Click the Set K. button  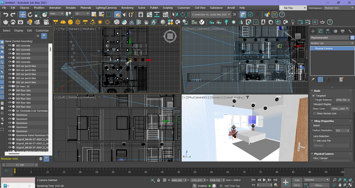[x=297, y=185]
